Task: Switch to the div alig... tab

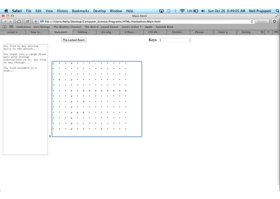Action: tap(107, 32)
